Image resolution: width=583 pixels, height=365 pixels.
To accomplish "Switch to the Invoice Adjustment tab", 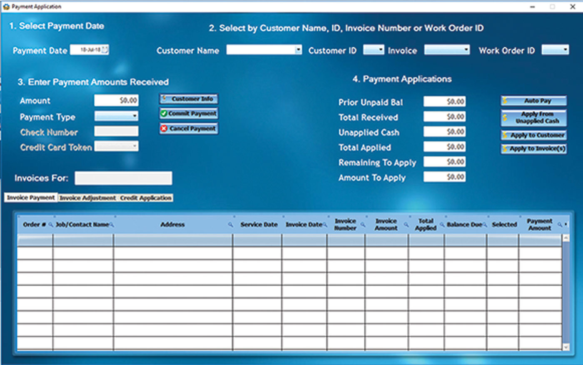I will (87, 198).
